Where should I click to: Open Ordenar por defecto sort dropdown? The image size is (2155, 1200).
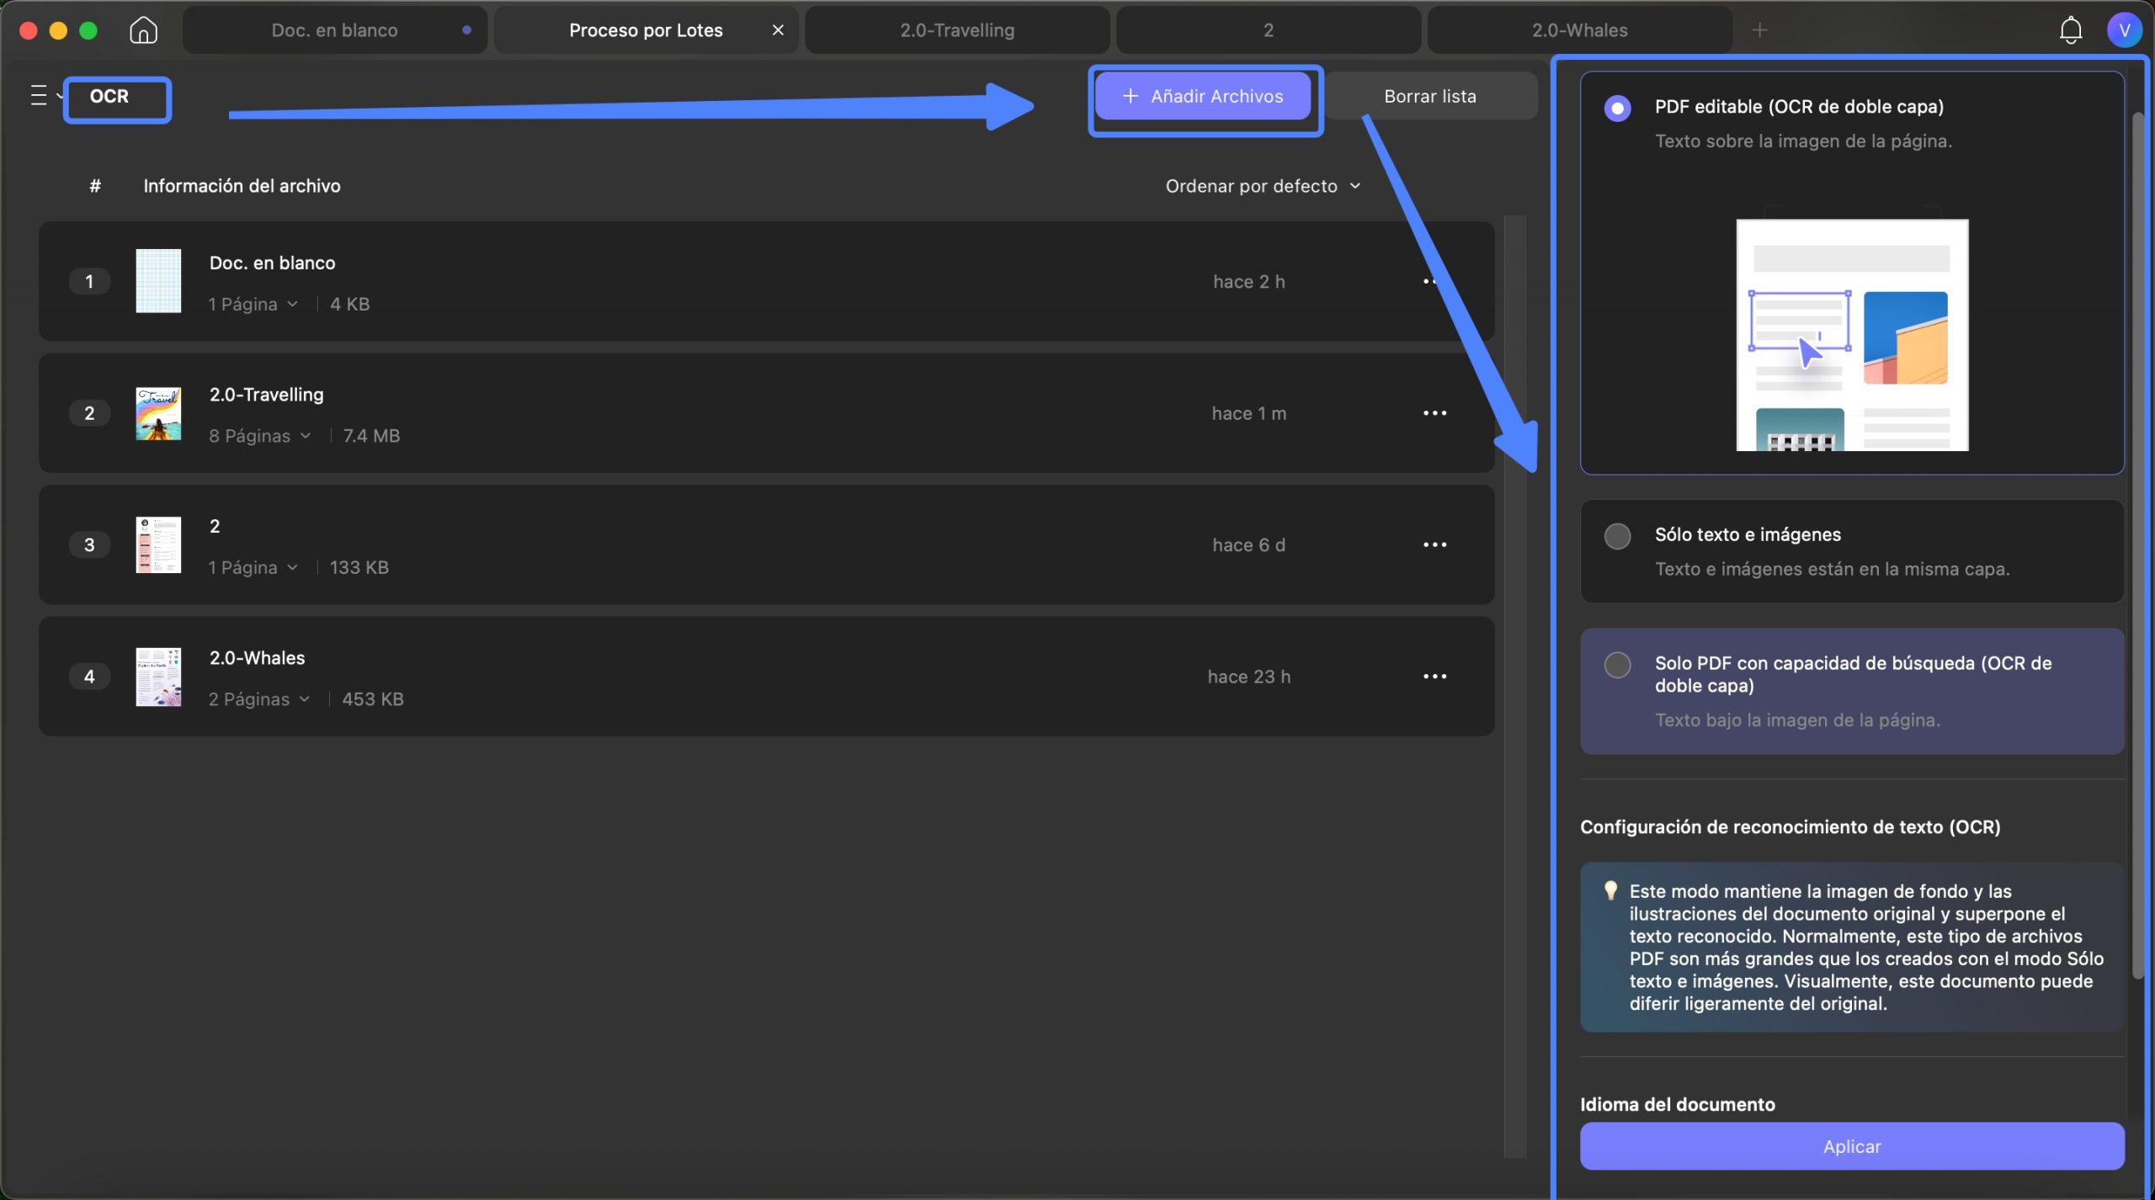click(1263, 186)
